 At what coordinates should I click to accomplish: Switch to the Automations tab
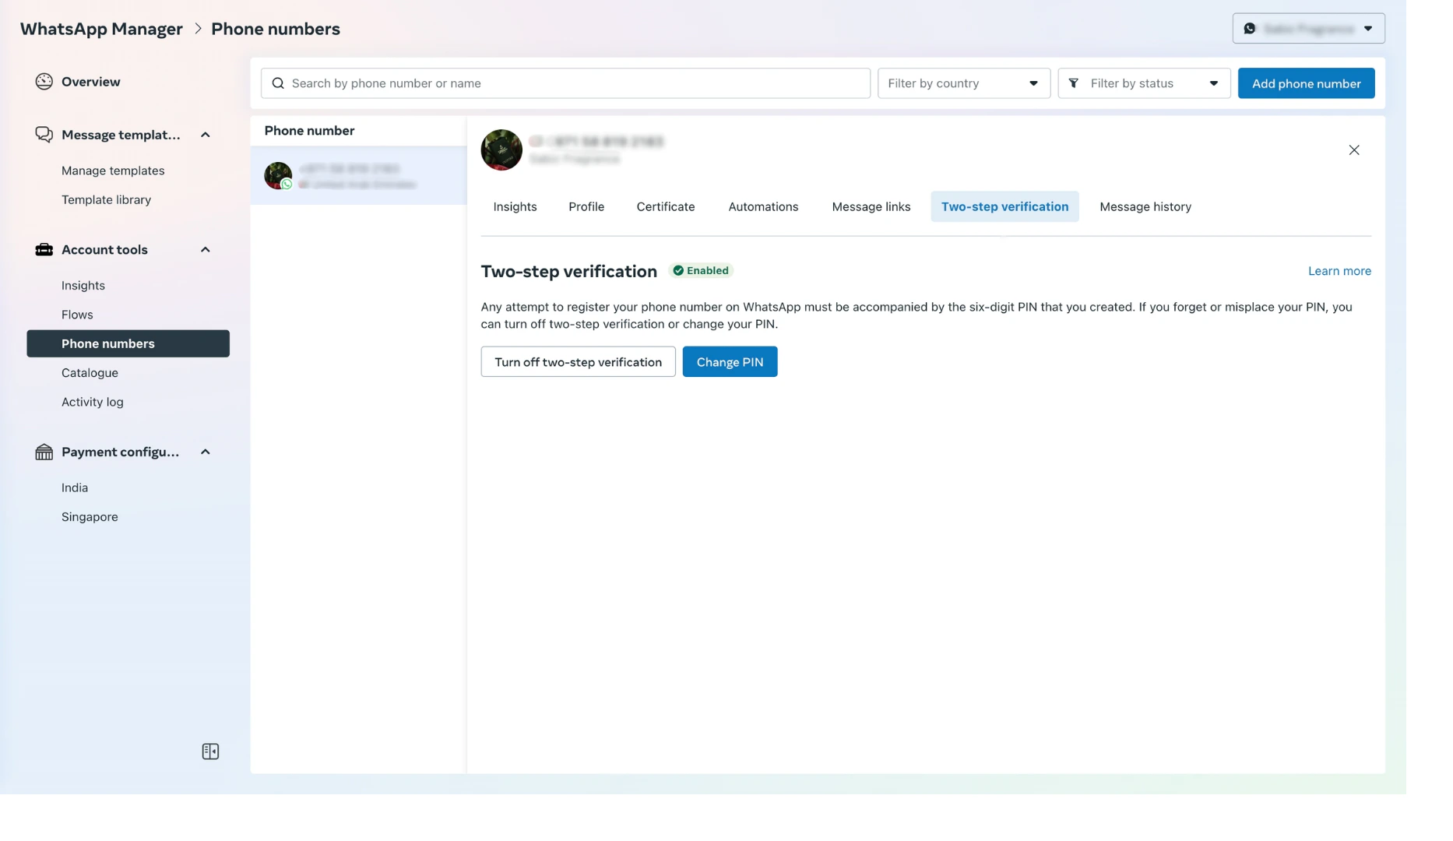point(763,206)
